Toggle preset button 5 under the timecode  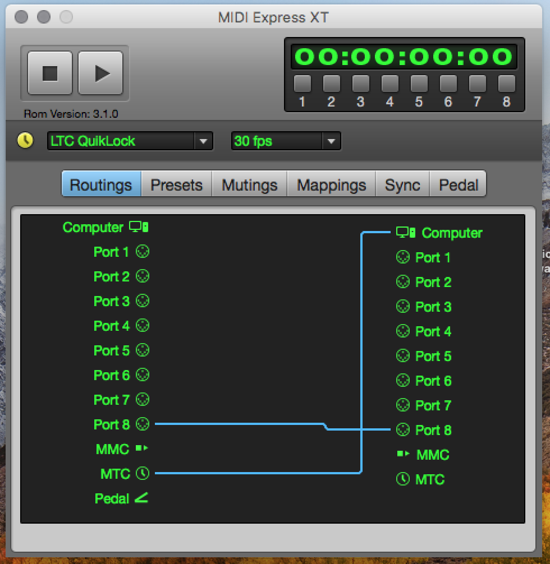[x=419, y=84]
